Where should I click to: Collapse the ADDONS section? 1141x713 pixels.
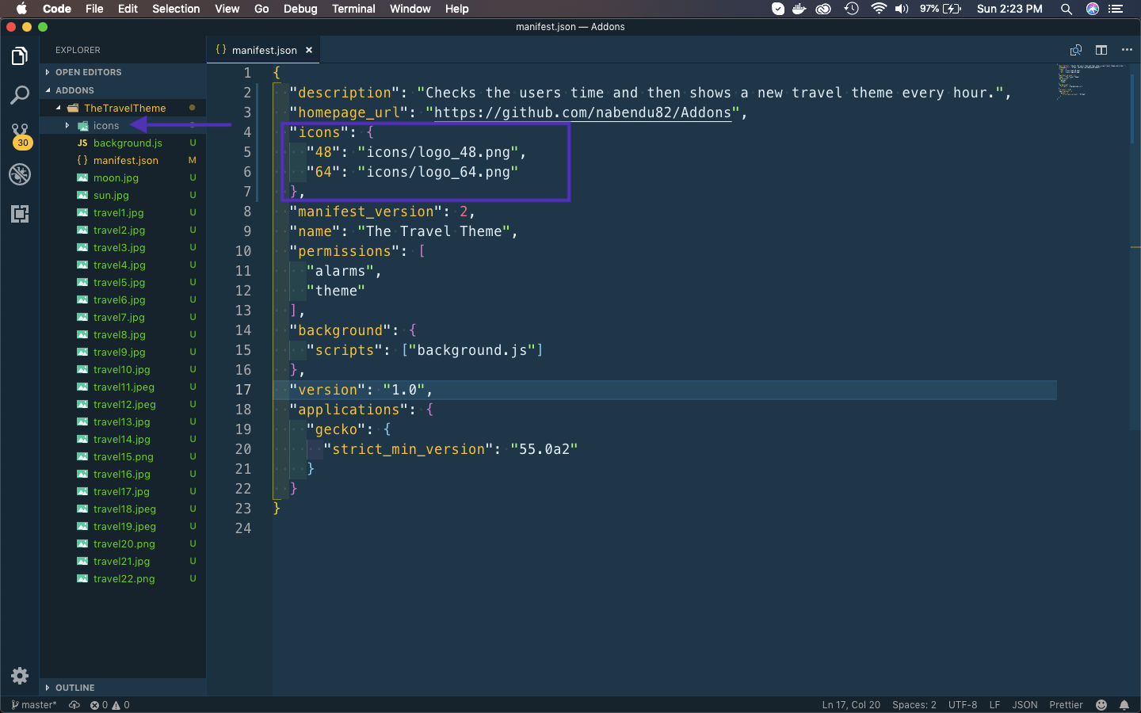coord(123,90)
